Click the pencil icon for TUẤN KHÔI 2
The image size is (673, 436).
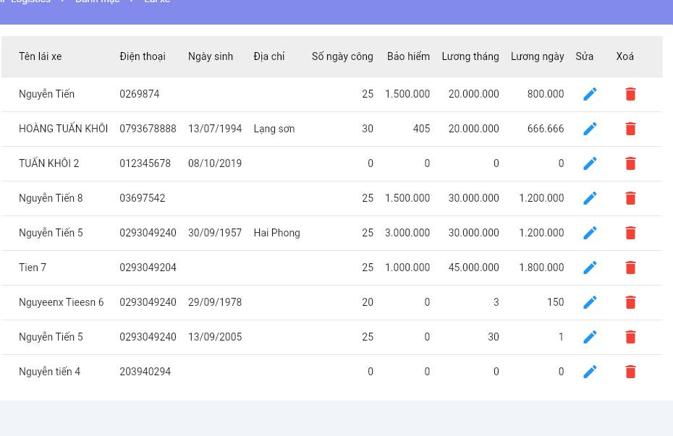pyautogui.click(x=590, y=163)
